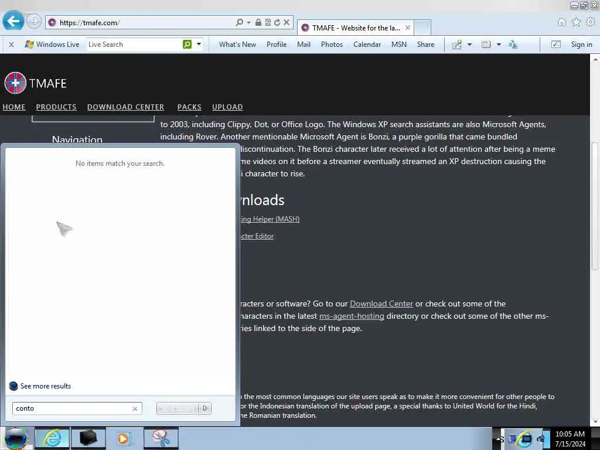Open the browser Home icon
This screenshot has height=450, width=600.
tap(562, 22)
